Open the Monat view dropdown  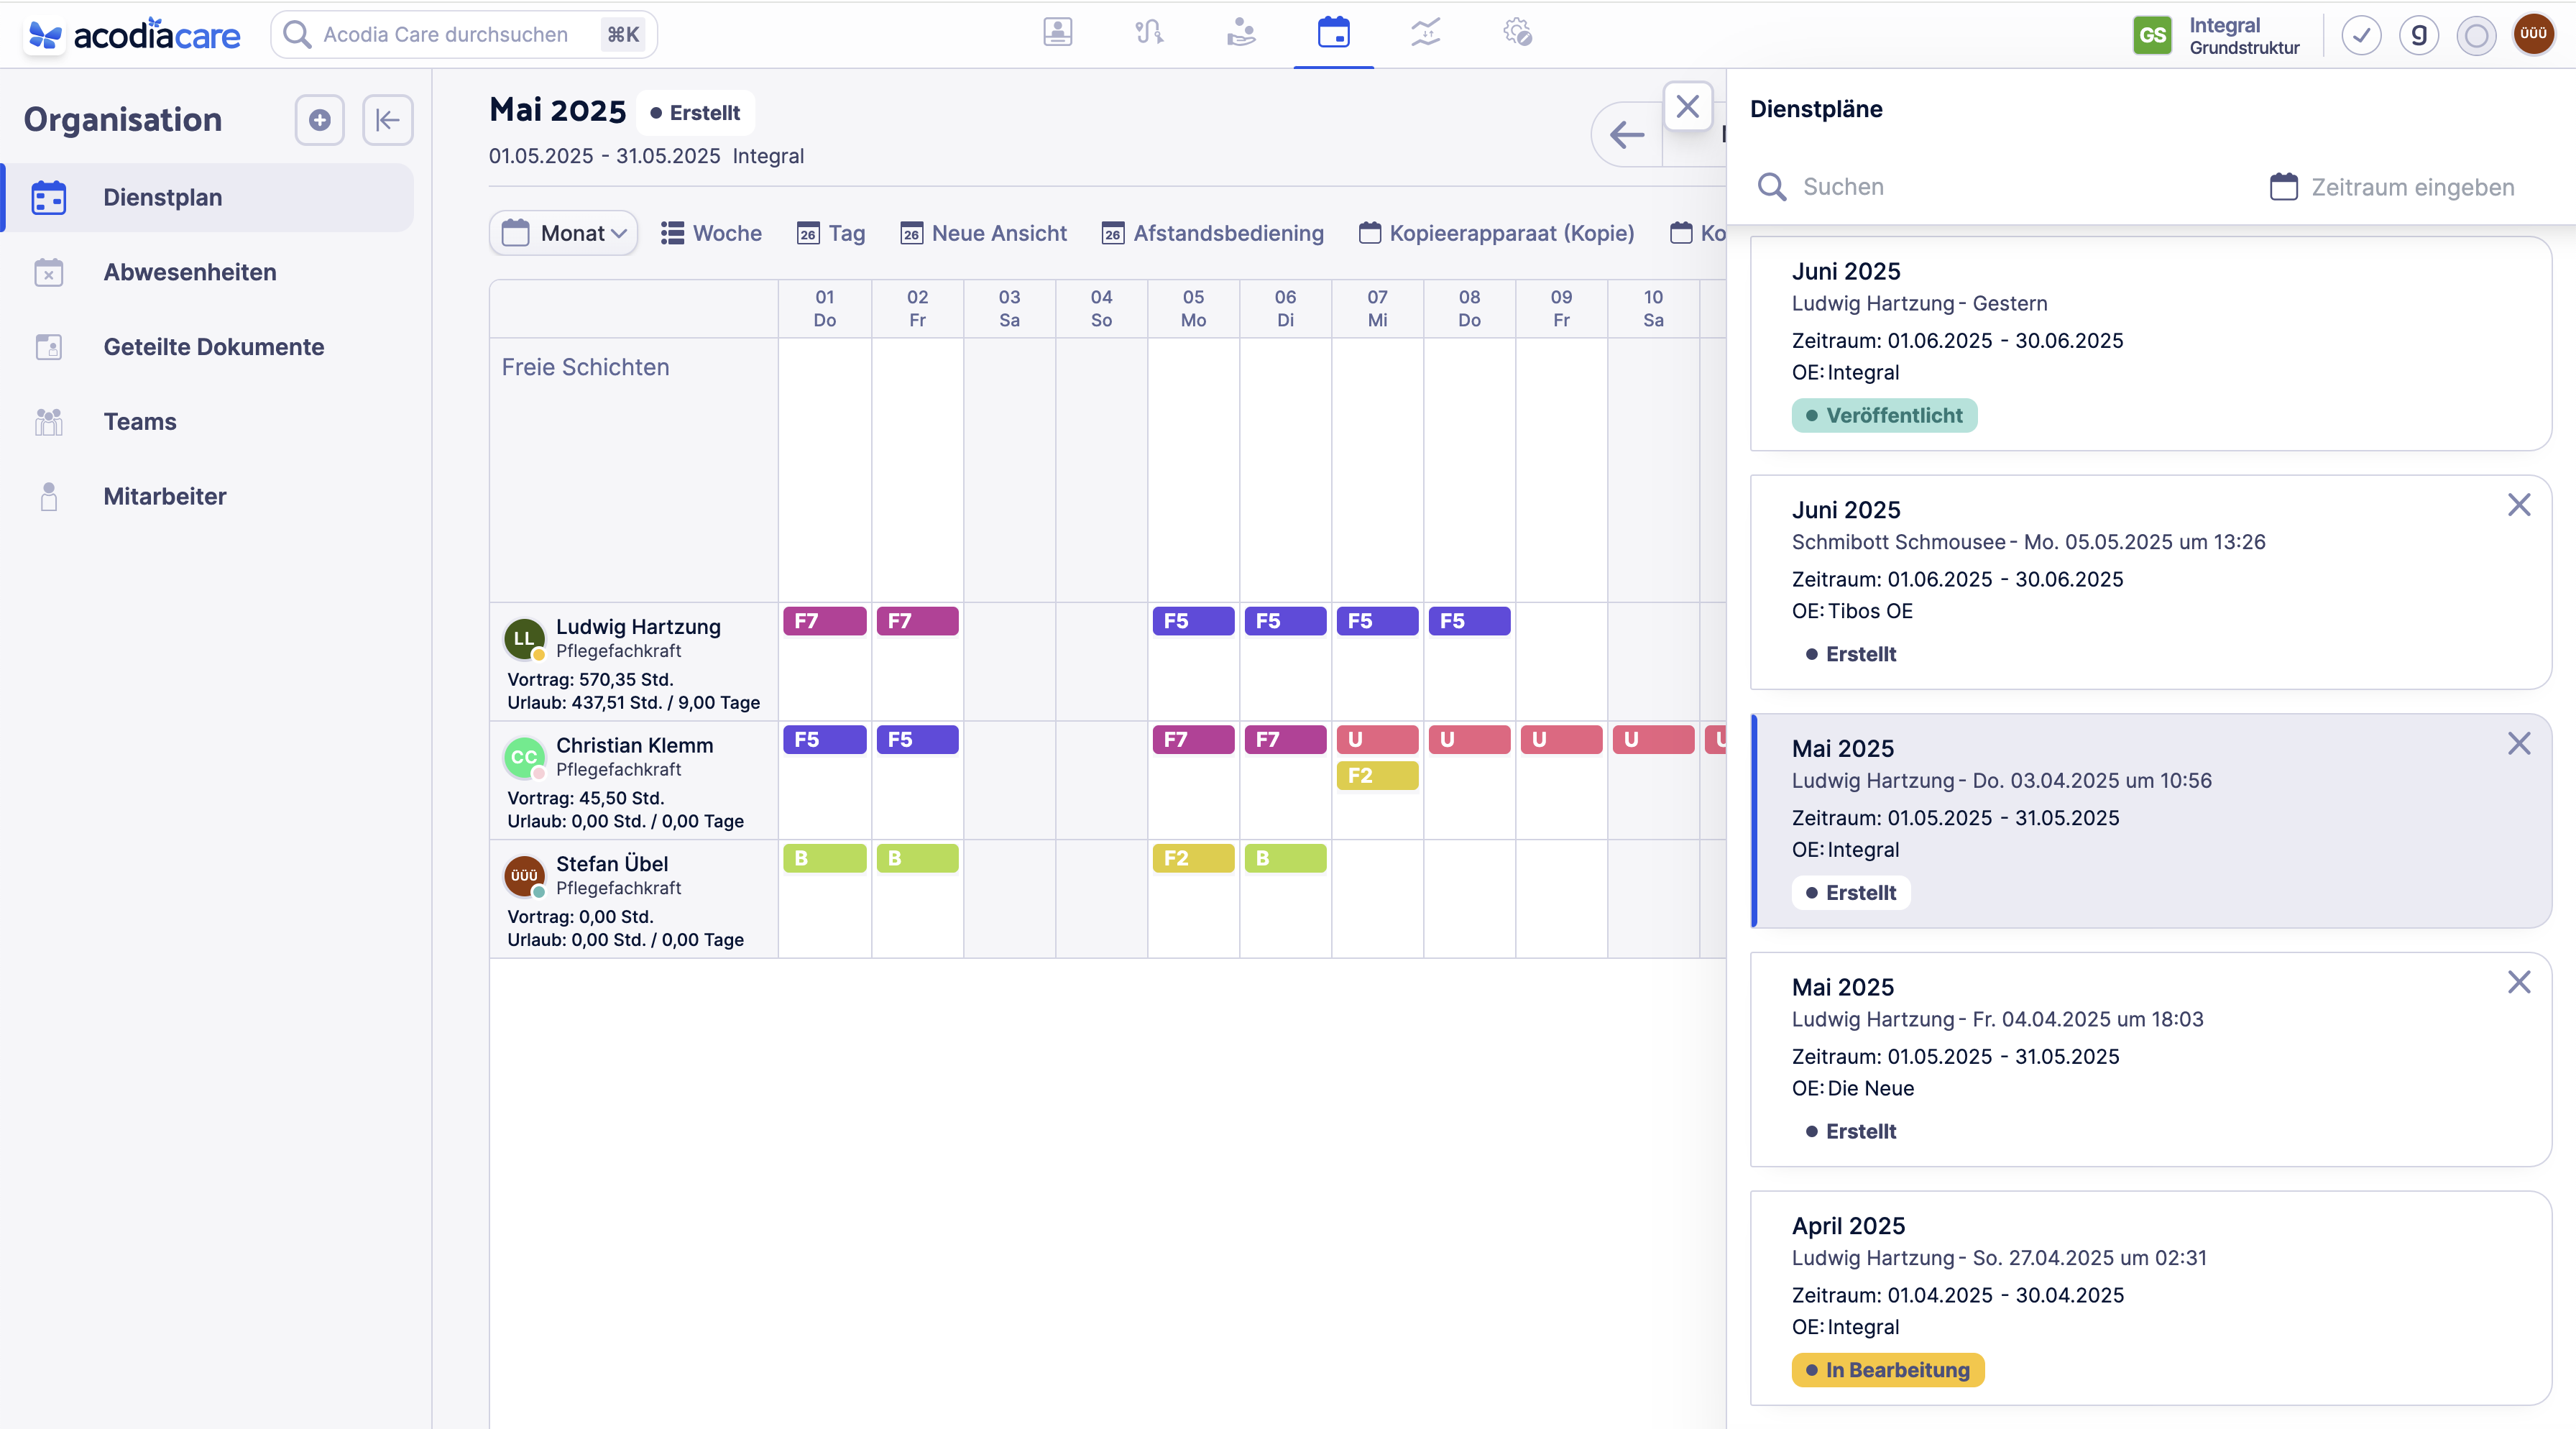click(563, 232)
